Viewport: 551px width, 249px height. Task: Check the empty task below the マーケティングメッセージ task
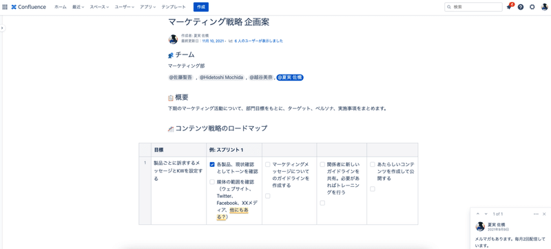(x=268, y=196)
